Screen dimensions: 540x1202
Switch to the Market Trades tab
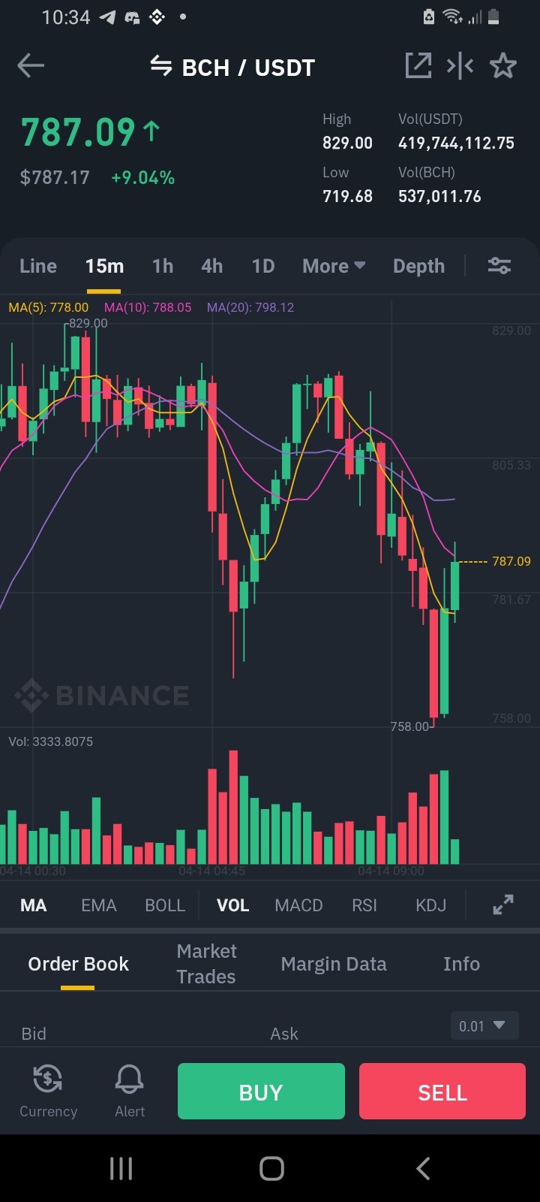(206, 964)
